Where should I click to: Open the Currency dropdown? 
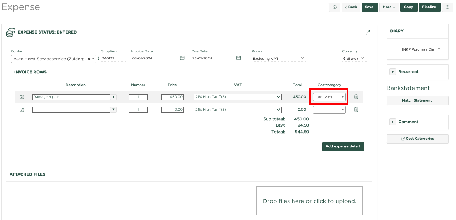[x=353, y=58]
